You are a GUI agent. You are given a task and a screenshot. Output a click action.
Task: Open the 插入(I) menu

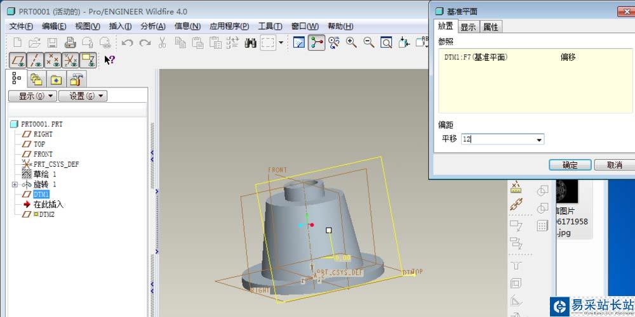[x=120, y=26]
